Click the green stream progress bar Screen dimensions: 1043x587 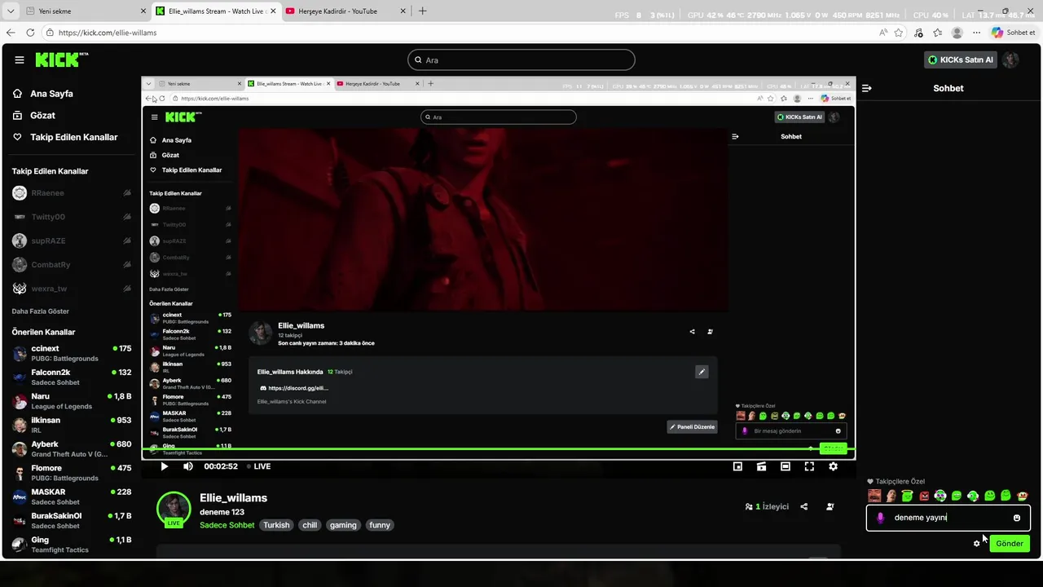(498, 449)
